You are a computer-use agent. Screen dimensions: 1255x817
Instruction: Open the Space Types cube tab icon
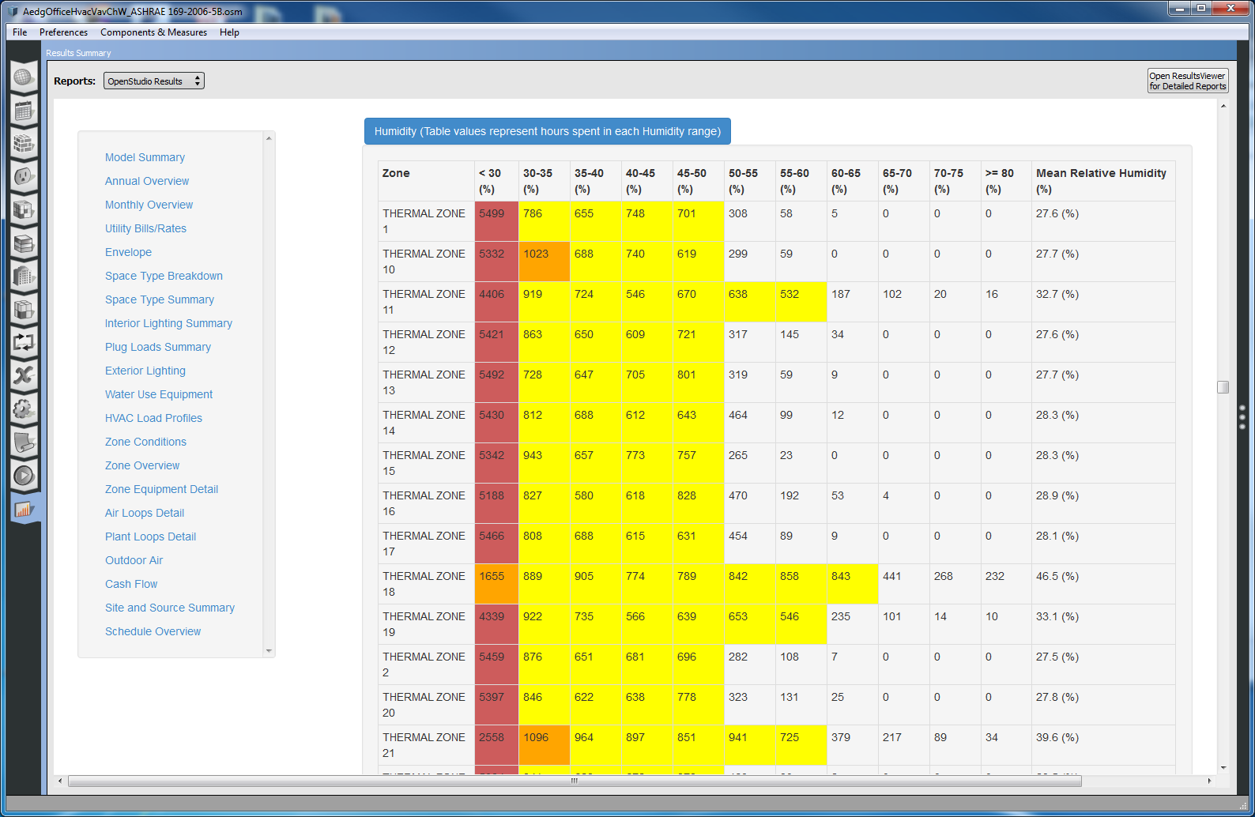[x=24, y=209]
